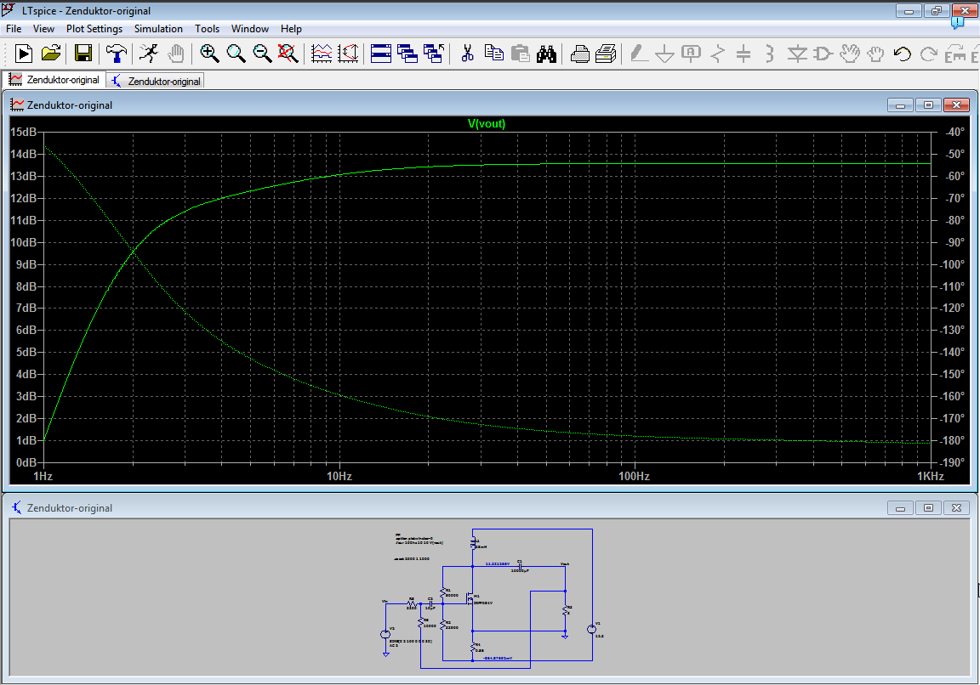This screenshot has width=980, height=685.
Task: Open the Tools menu
Action: click(x=207, y=29)
